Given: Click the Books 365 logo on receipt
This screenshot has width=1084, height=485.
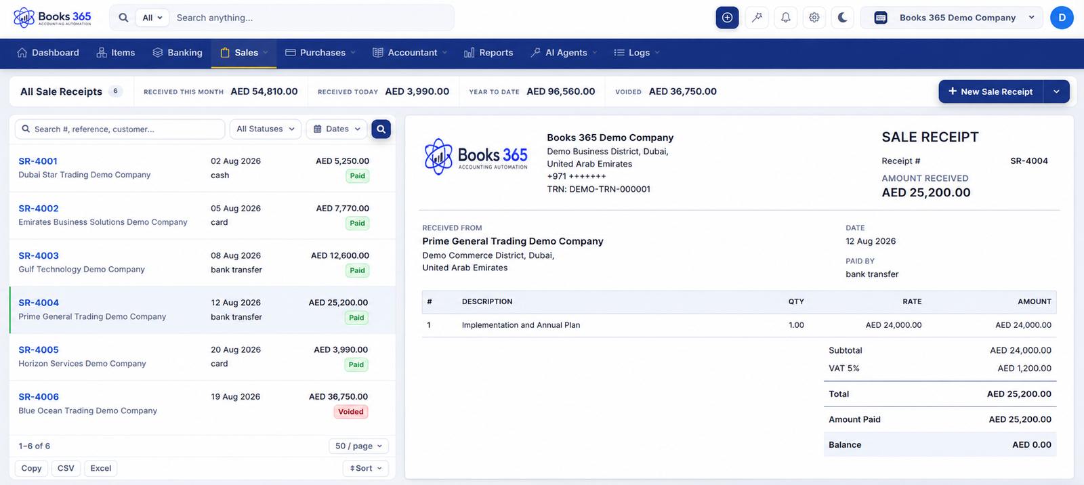Looking at the screenshot, I should click(x=476, y=157).
